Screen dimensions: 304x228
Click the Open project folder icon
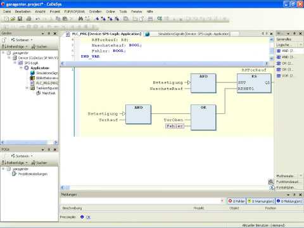click(x=13, y=19)
